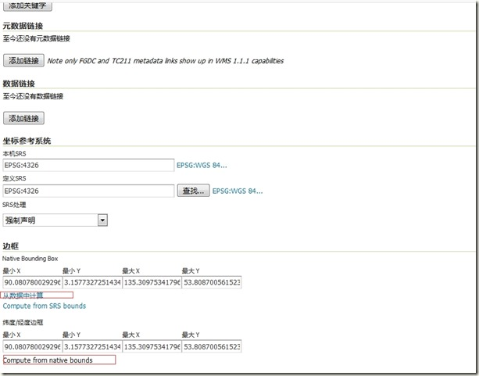Click 添加链接 button under 元数据链接

click(x=23, y=60)
